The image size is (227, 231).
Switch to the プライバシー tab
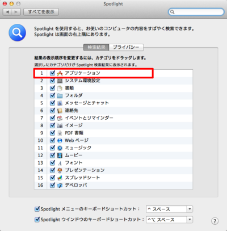126,47
